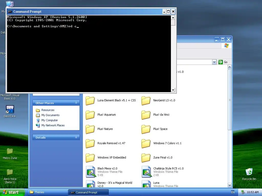Click the green Go arrow icon
262x196 pixels.
coord(220,62)
